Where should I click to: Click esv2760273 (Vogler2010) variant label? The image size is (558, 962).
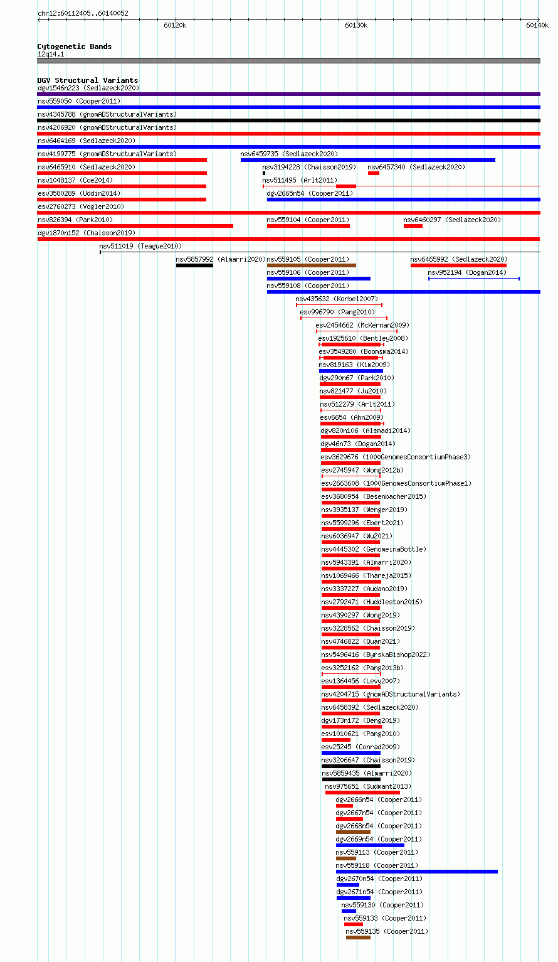81,206
